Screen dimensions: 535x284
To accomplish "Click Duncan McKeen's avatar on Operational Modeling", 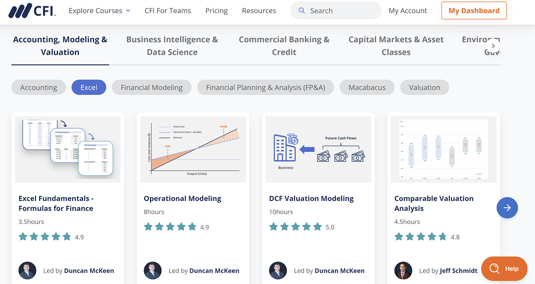I will [x=153, y=270].
